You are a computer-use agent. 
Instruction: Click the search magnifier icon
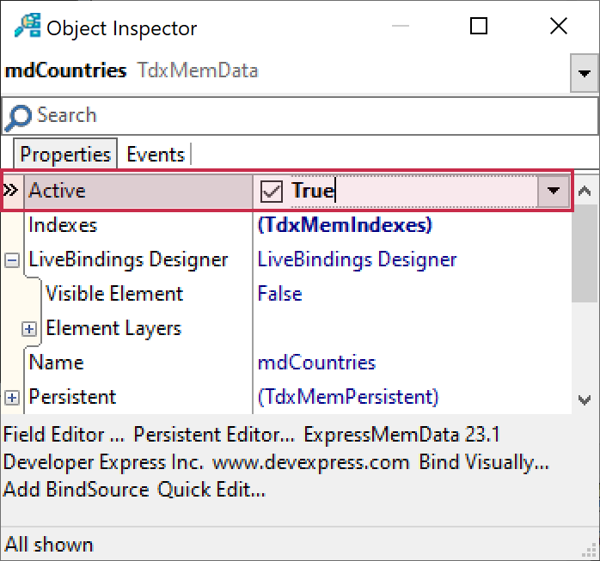(18, 116)
